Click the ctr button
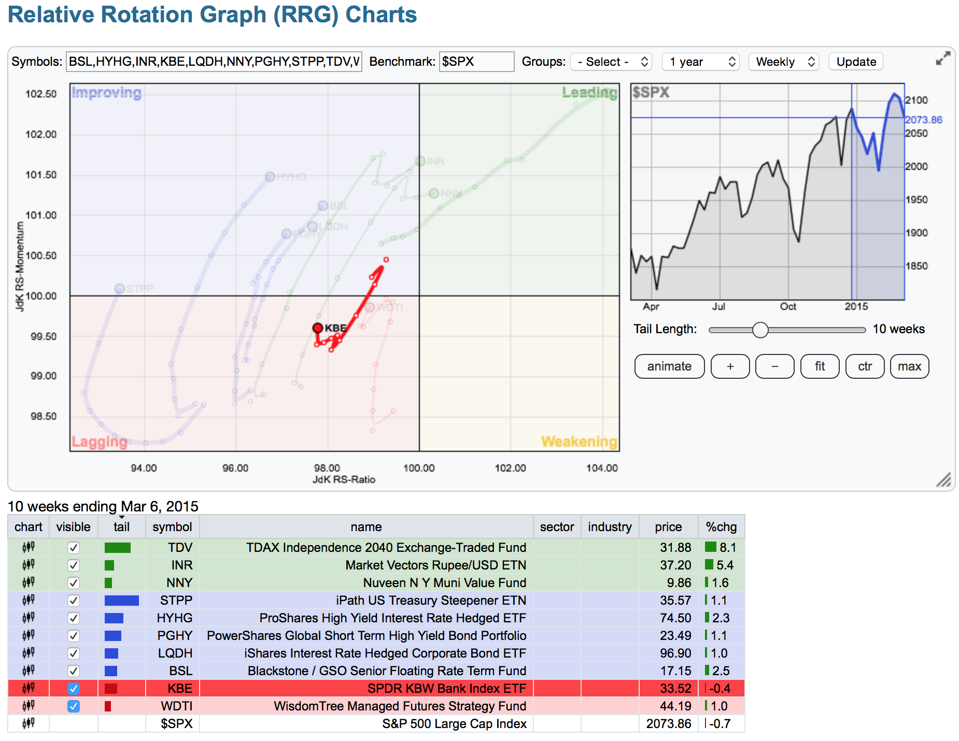The height and width of the screenshot is (741, 959). (865, 366)
